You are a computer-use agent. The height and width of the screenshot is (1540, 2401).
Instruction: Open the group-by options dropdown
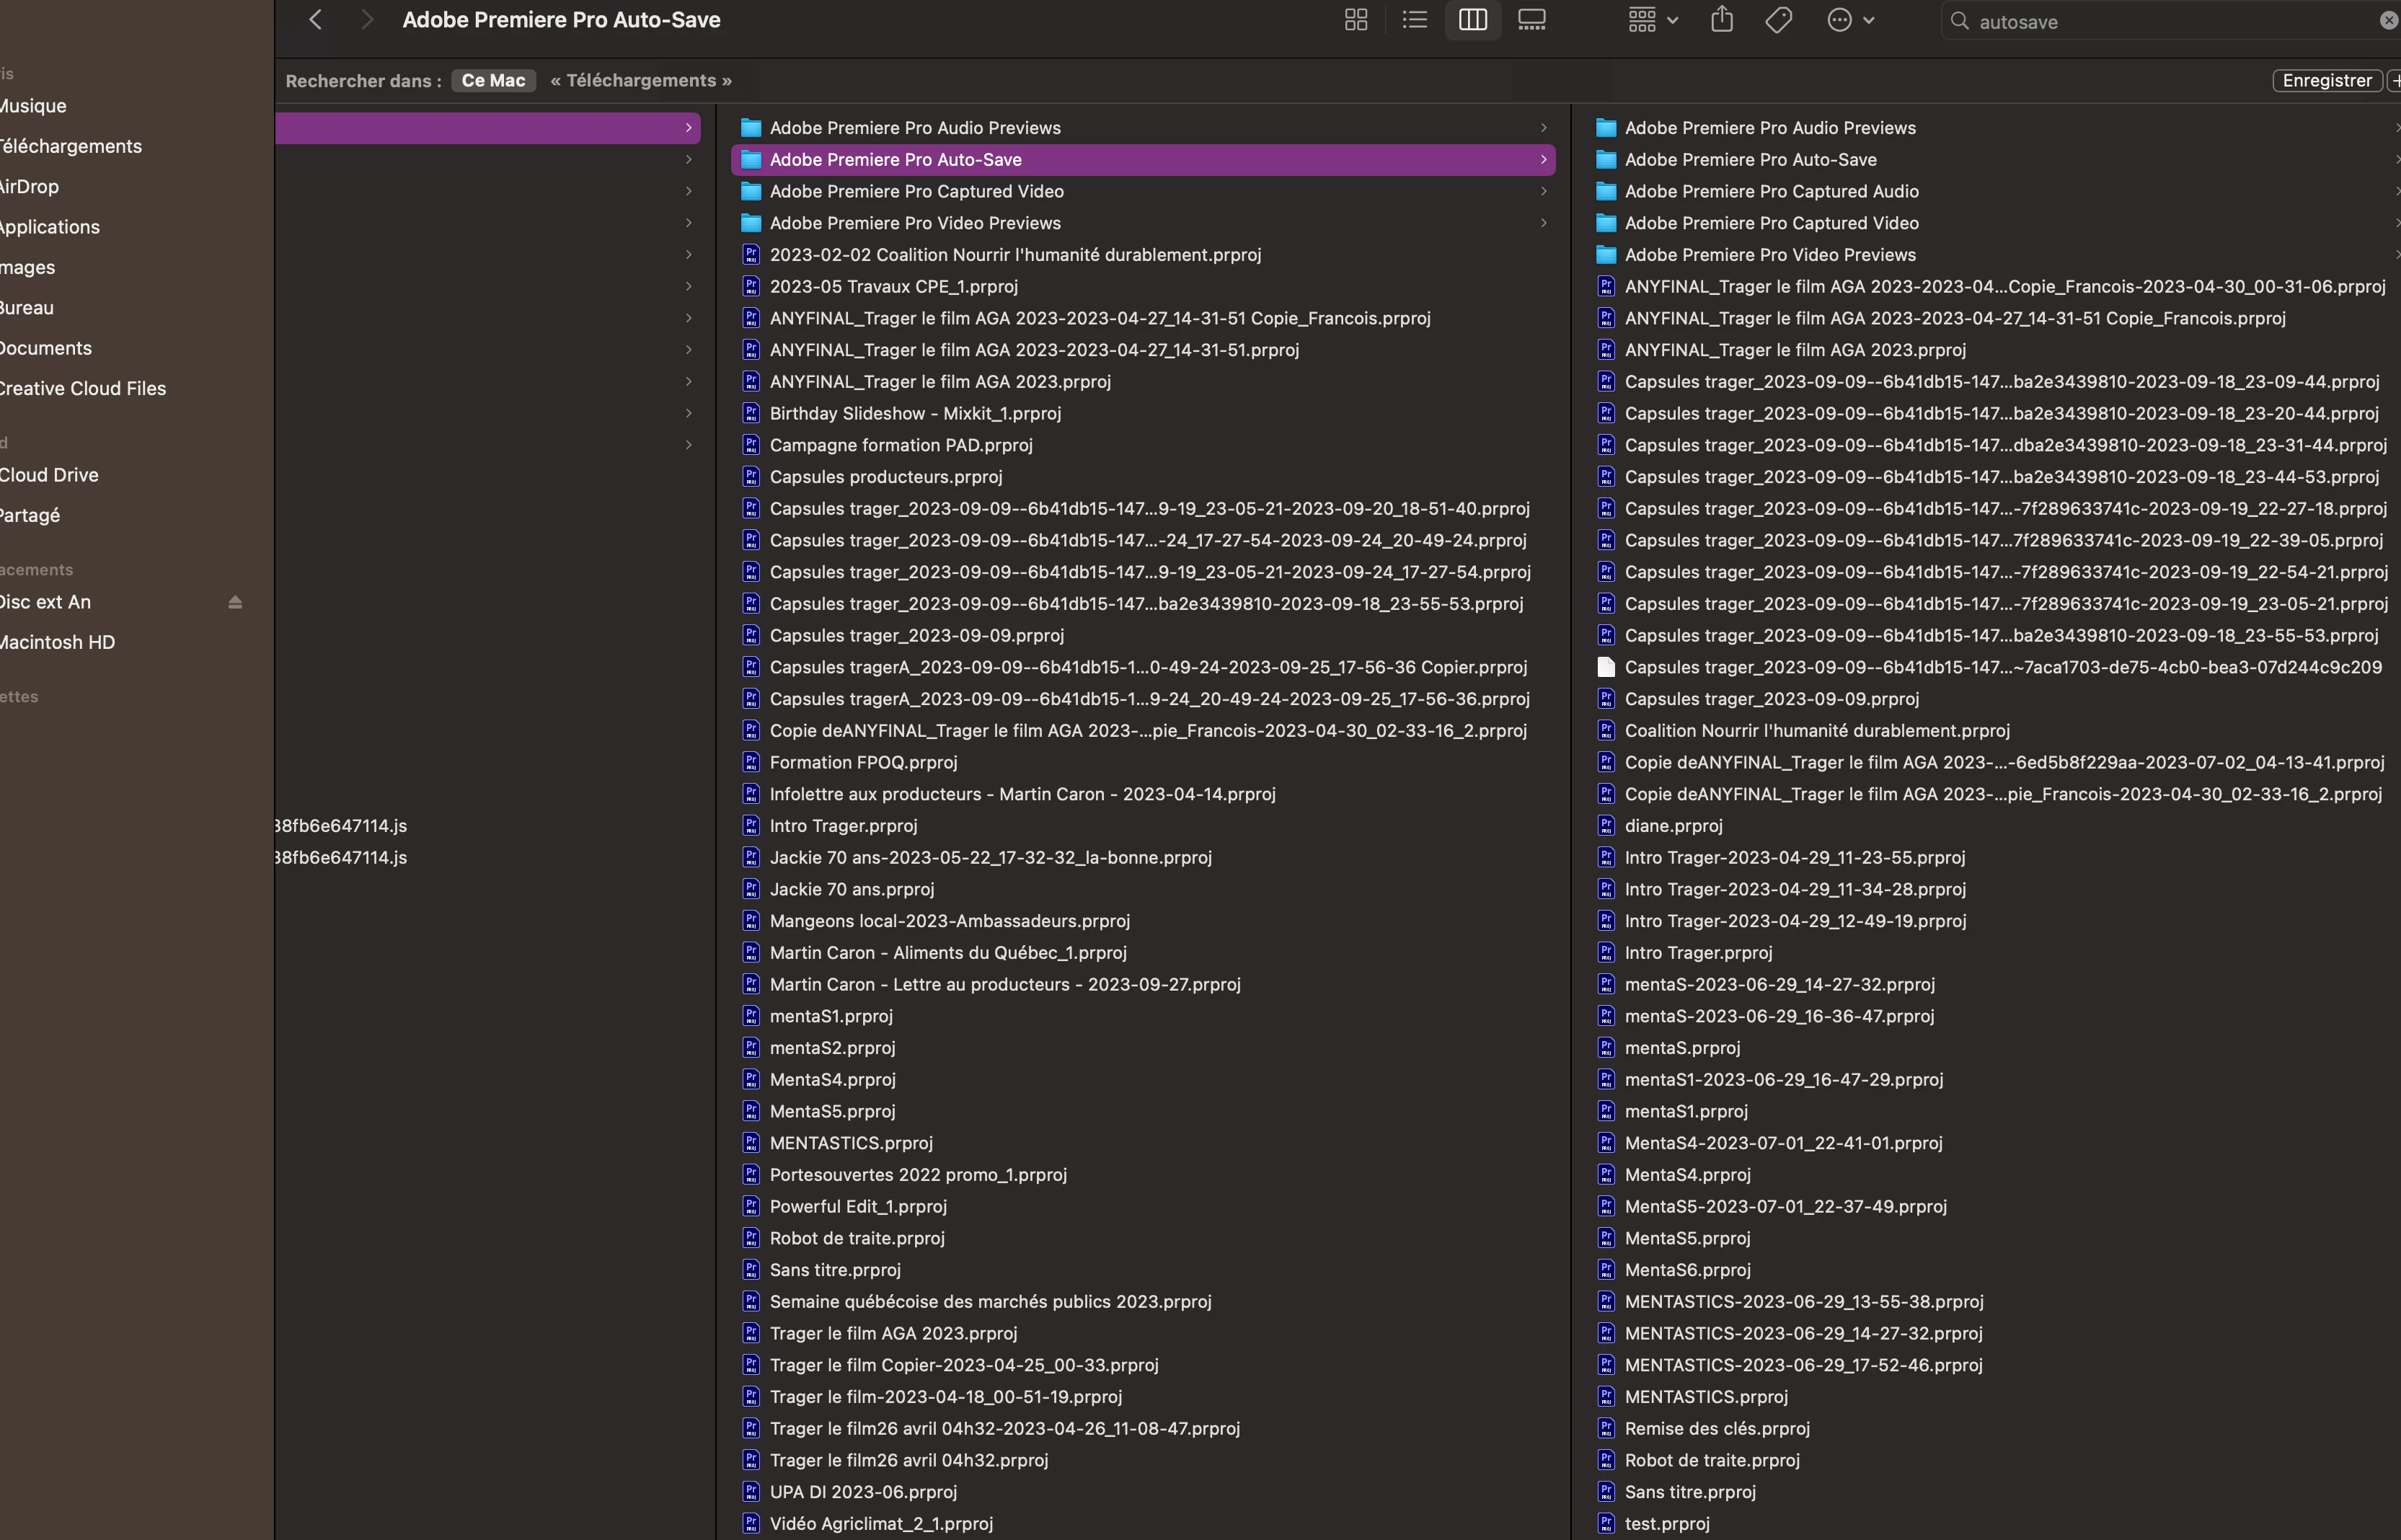click(1652, 20)
